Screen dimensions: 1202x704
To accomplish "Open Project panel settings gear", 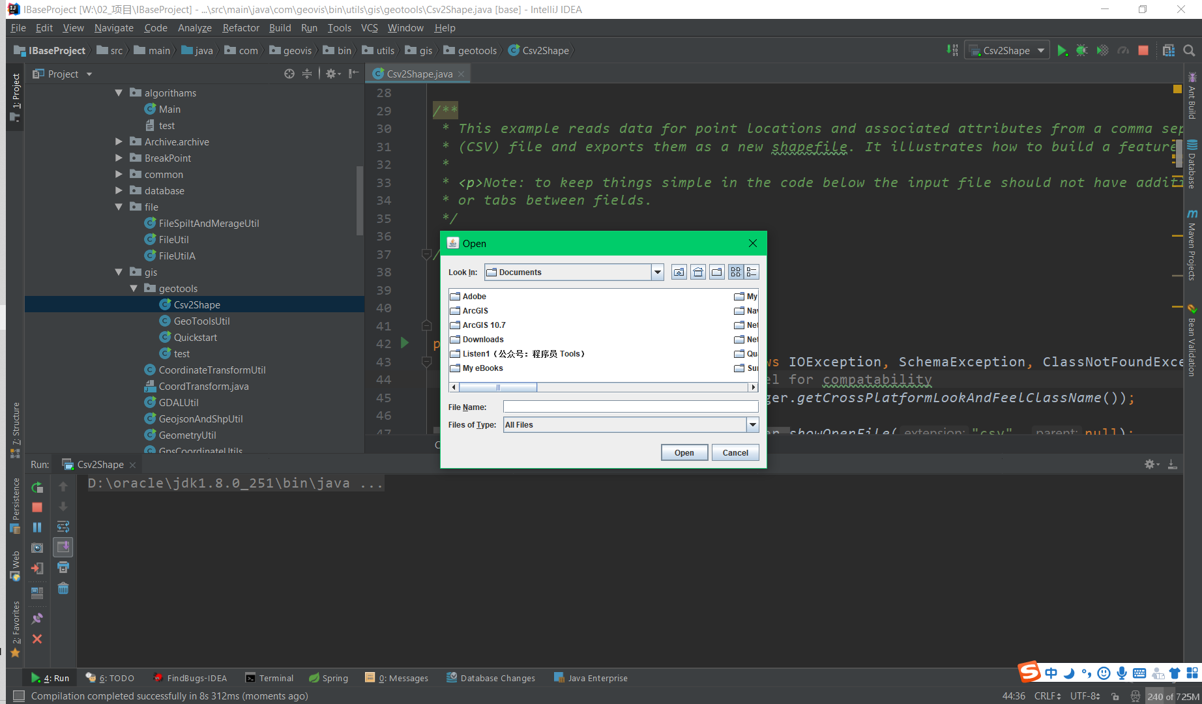I will (332, 74).
